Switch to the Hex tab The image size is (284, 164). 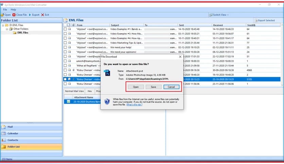[x=90, y=91]
